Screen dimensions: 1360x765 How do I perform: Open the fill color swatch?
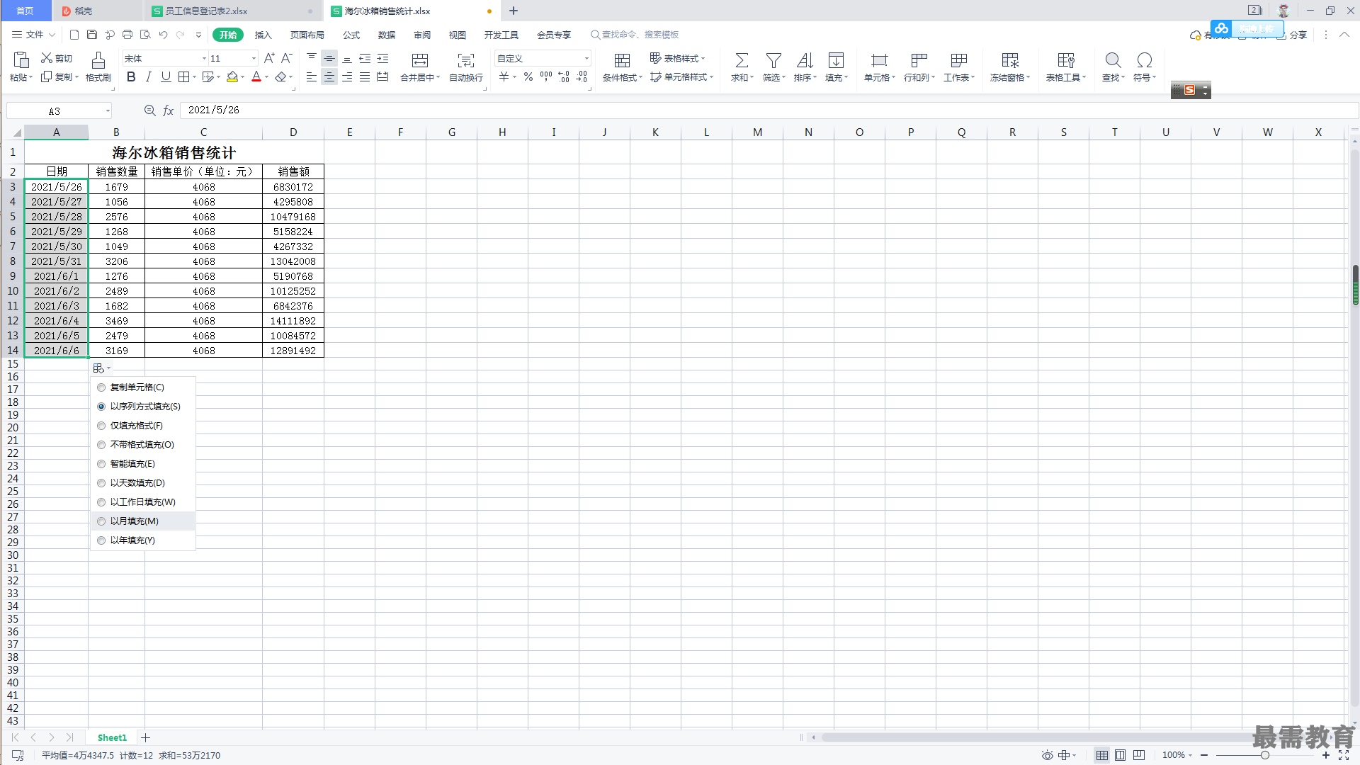pos(232,77)
